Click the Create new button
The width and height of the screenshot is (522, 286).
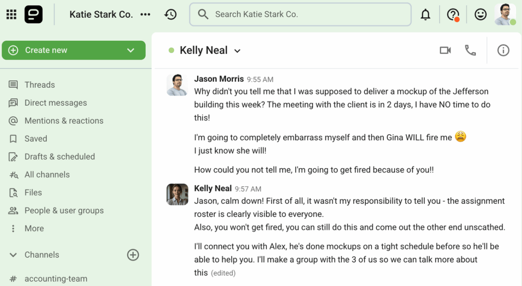46,50
